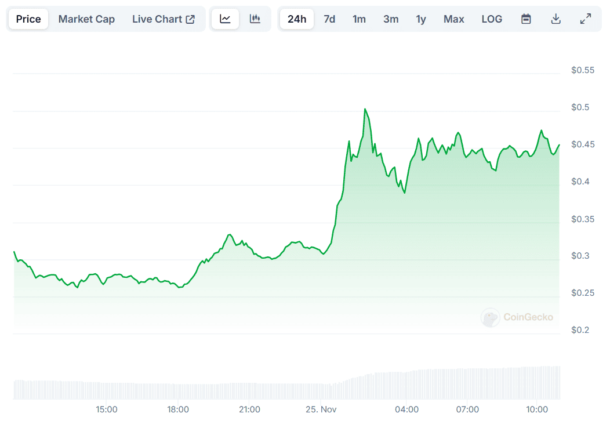The width and height of the screenshot is (610, 424).
Task: Select the 1y time range
Action: click(421, 19)
